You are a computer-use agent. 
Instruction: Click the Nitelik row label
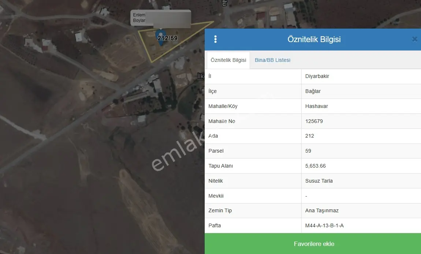216,181
